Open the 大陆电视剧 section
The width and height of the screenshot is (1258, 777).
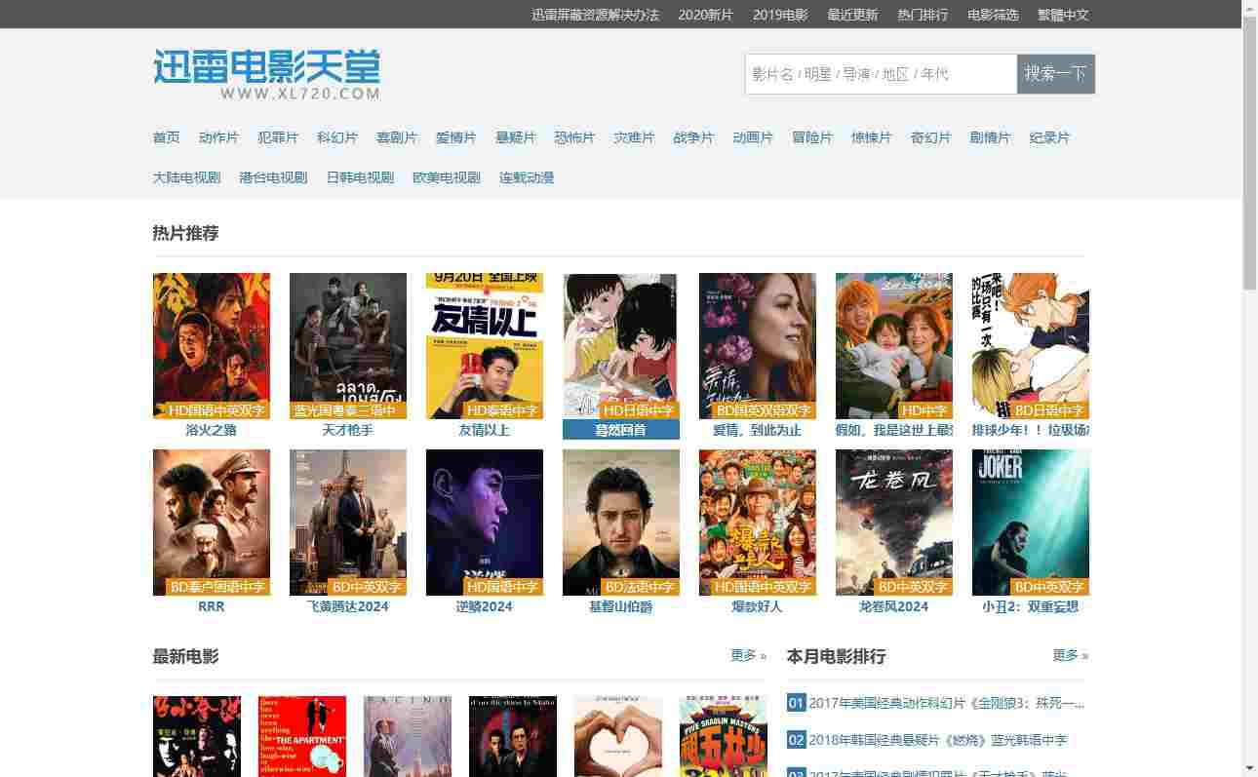pyautogui.click(x=187, y=177)
